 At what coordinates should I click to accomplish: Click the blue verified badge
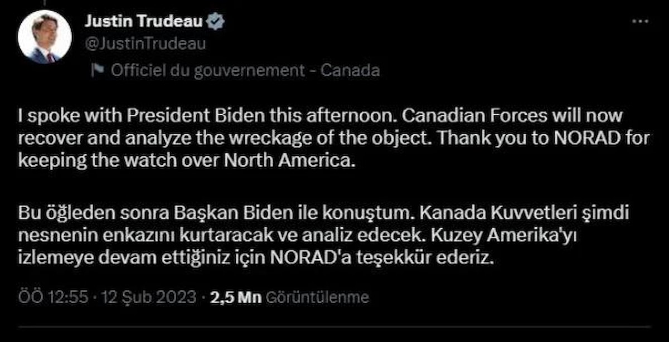(216, 22)
